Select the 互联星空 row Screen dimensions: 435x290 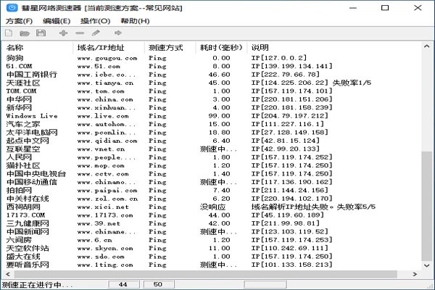(x=212, y=149)
